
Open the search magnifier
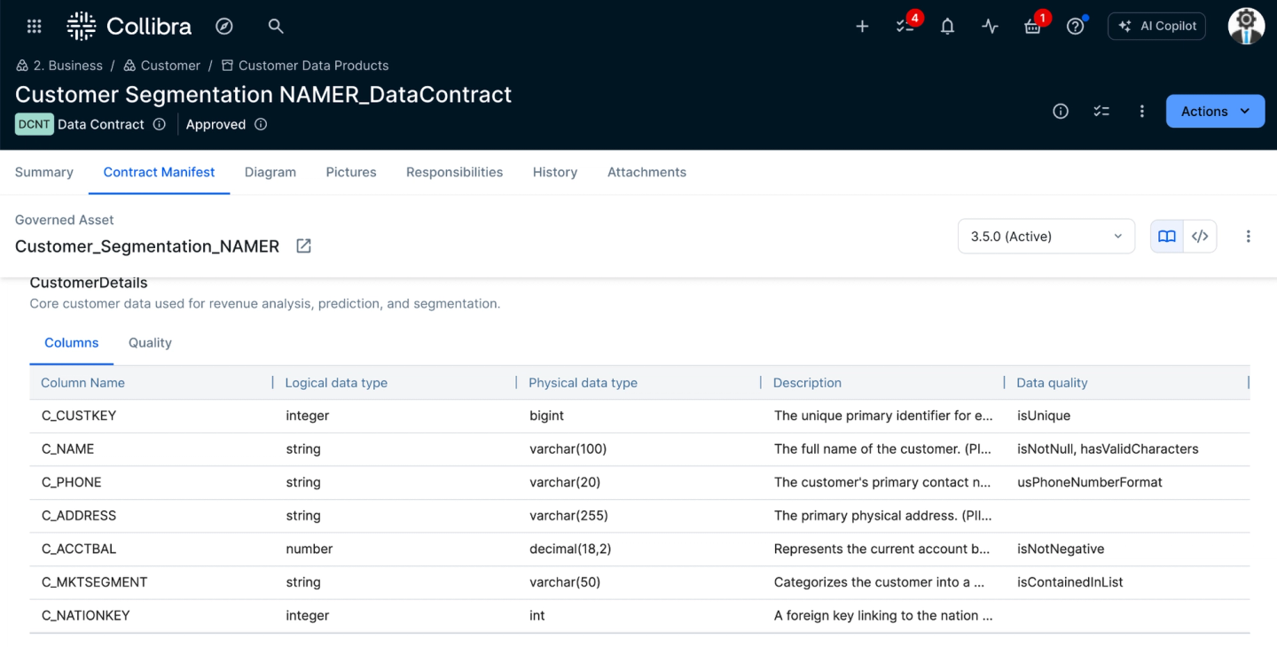point(276,27)
